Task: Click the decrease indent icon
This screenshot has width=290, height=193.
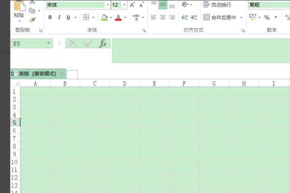Action: coord(185,17)
